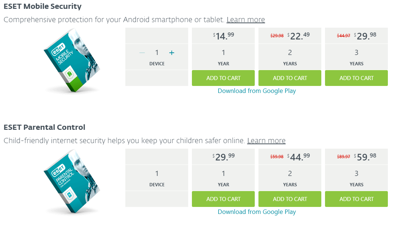Click ESET Mobile Security product box image

coord(72,60)
